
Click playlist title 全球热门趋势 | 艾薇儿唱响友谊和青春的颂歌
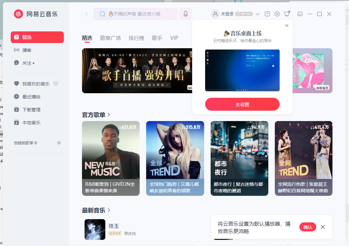pos(174,187)
